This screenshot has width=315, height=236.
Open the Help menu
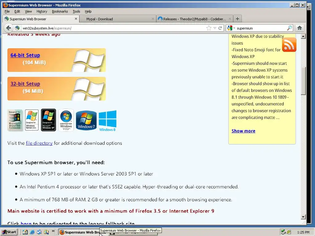point(88,11)
